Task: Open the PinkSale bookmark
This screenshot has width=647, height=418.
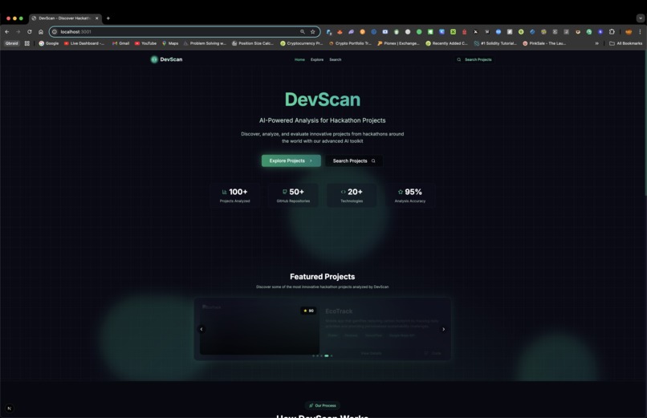Action: coord(544,43)
